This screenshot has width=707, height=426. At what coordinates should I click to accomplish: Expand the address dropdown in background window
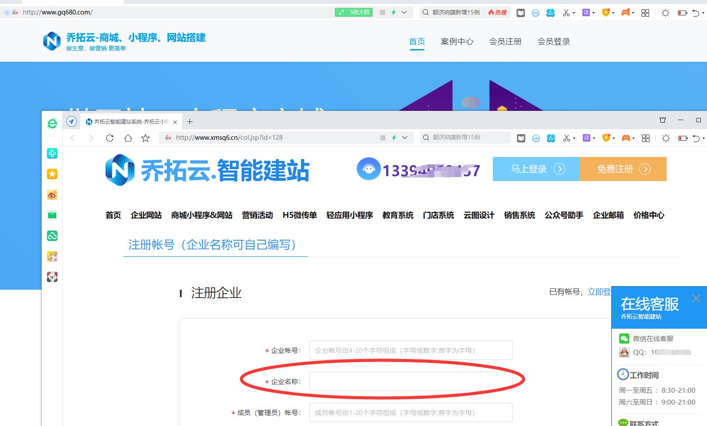[x=404, y=12]
